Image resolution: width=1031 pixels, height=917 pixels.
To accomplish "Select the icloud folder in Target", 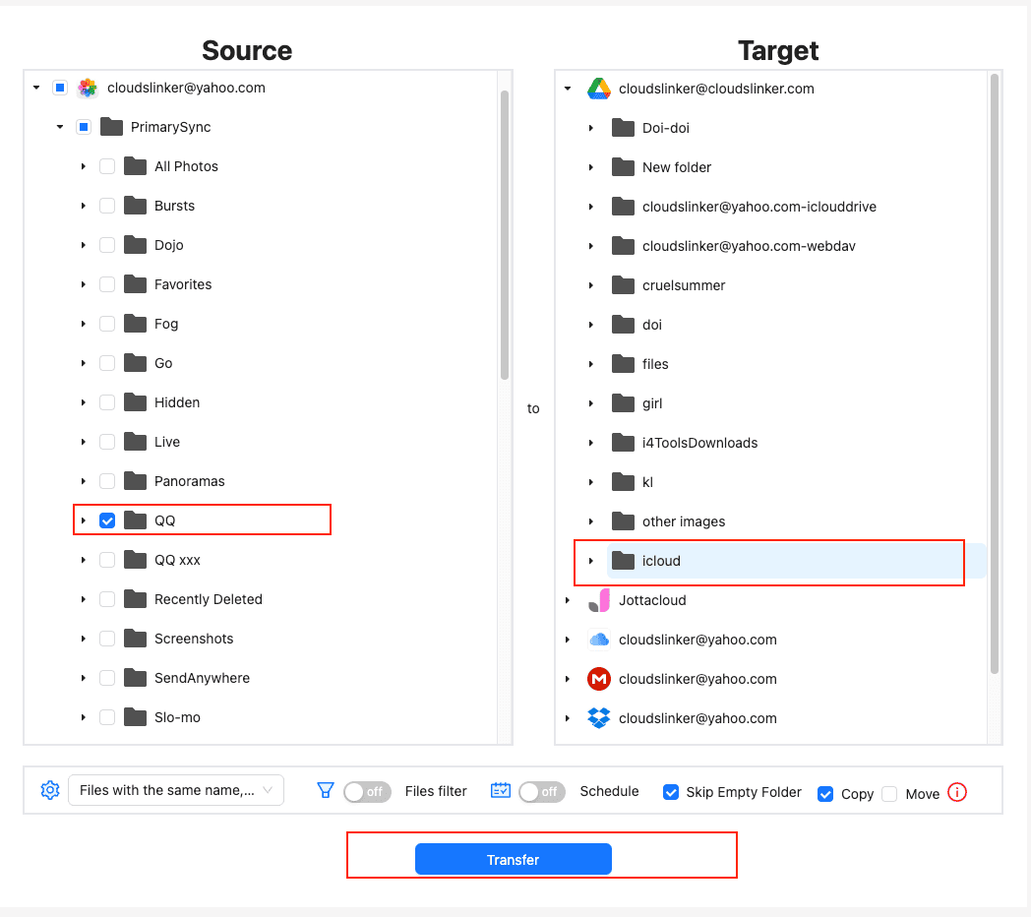I will click(x=660, y=561).
